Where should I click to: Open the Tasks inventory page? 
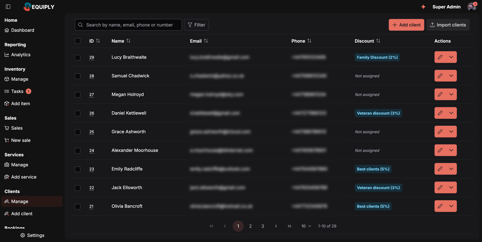tap(18, 91)
